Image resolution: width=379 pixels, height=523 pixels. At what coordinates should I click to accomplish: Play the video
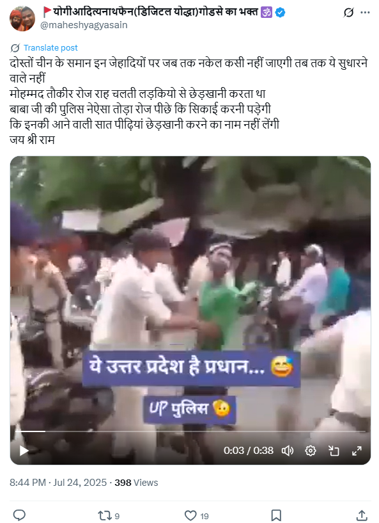pos(24,451)
